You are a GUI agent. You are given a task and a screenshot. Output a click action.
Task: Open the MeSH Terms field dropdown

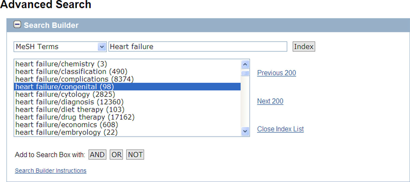102,47
